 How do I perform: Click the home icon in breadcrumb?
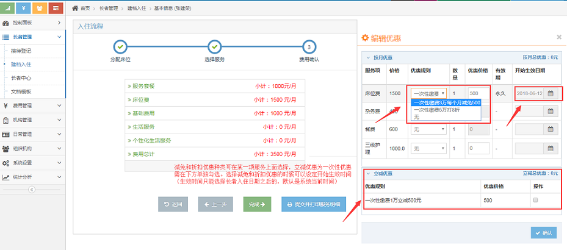click(x=75, y=9)
